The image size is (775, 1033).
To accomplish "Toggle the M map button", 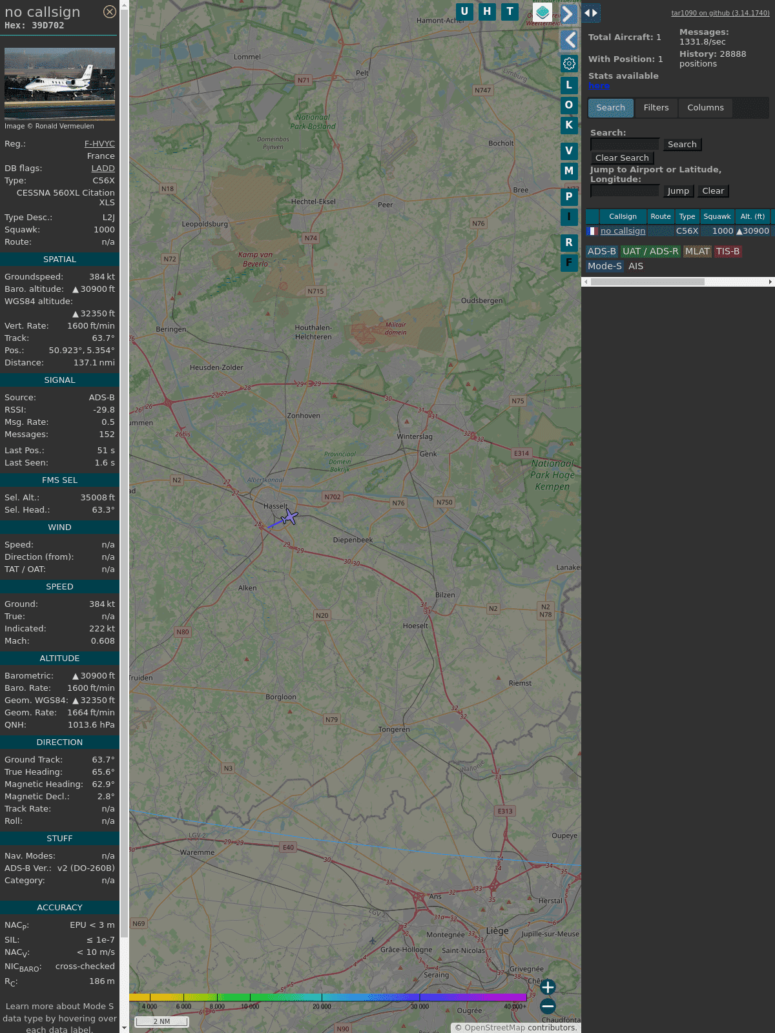I will click(x=569, y=171).
